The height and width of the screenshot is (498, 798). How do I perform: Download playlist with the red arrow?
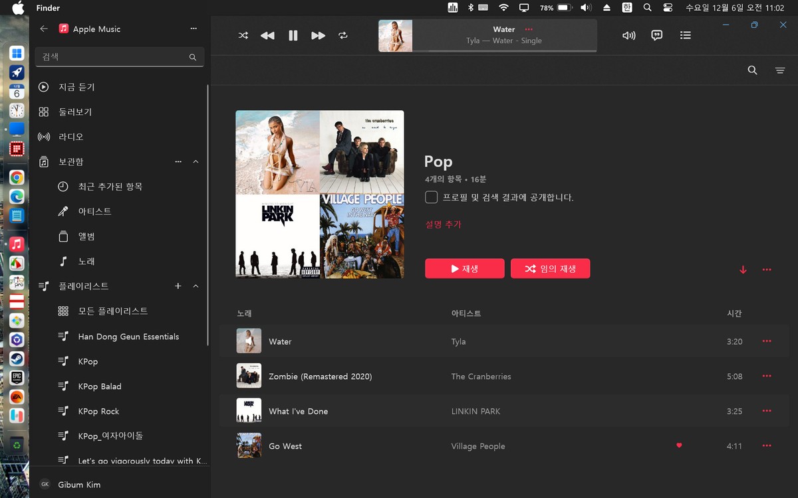(x=743, y=270)
